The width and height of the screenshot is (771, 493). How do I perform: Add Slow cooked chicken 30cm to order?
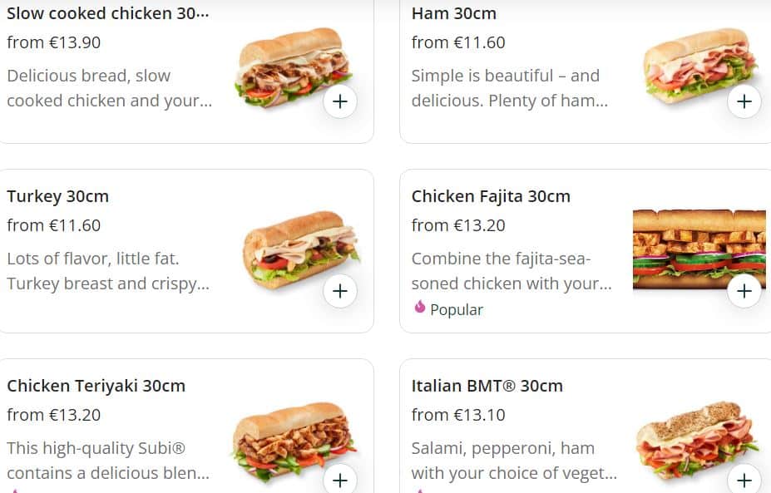(x=339, y=102)
